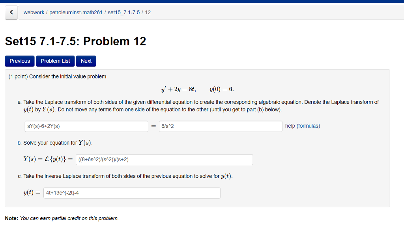Advance using the Next button
This screenshot has height=227, width=404.
click(86, 61)
